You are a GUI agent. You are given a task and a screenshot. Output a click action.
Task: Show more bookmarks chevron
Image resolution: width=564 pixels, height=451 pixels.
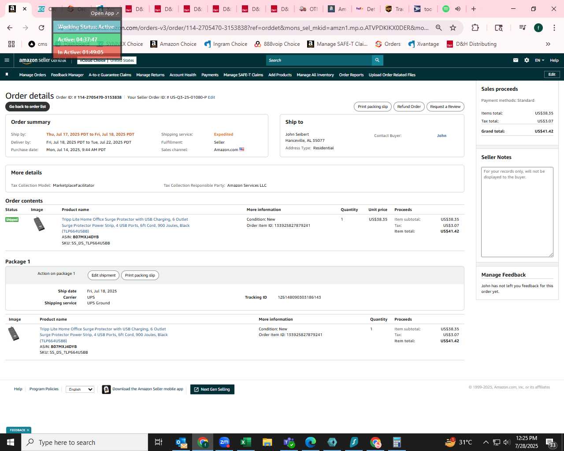548,44
